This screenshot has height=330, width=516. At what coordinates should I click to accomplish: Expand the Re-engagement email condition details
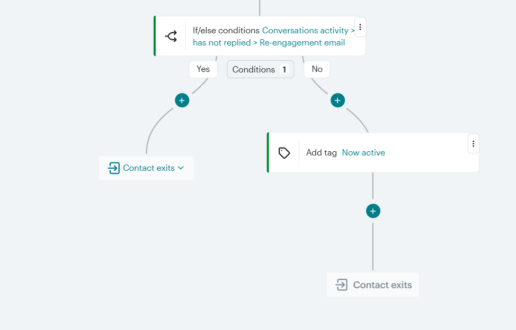[x=302, y=42]
